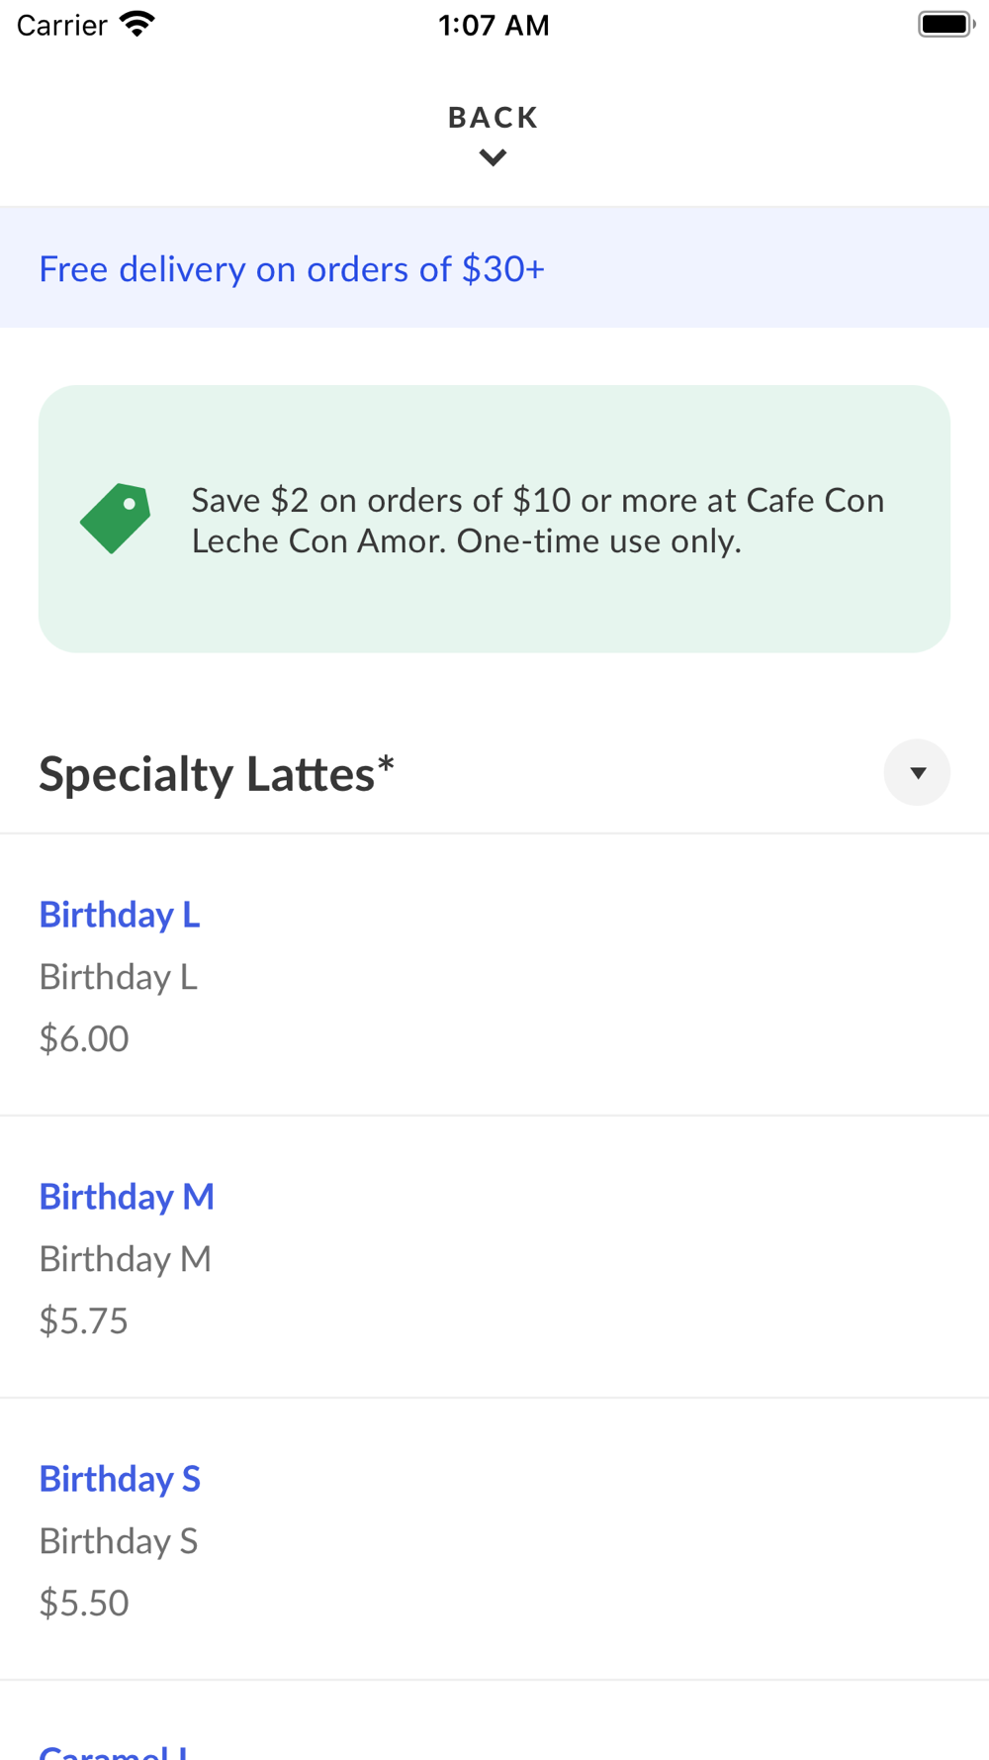Tap the Birthday L $6.00 price
This screenshot has width=989, height=1760.
tap(84, 1038)
